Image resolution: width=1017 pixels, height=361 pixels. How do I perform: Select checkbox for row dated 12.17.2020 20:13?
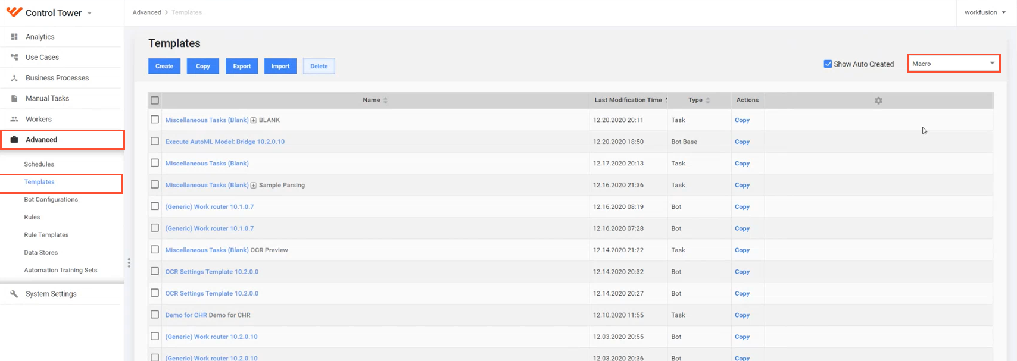155,163
